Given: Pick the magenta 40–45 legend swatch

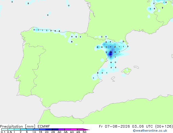Looking at the screenshot, I should pyautogui.click(x=74, y=129).
